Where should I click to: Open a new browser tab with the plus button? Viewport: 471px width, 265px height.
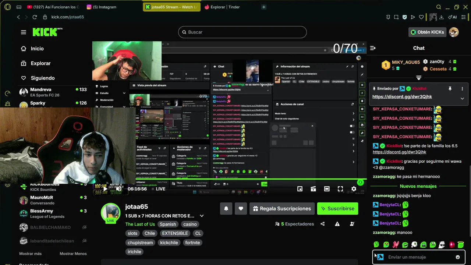(263, 7)
